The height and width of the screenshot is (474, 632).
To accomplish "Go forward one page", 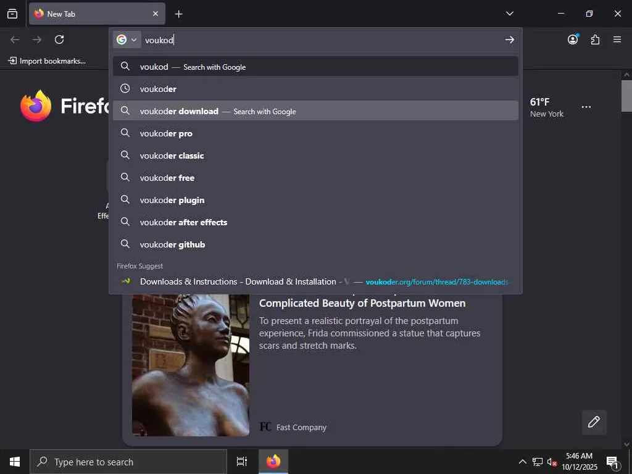I will click(x=36, y=39).
